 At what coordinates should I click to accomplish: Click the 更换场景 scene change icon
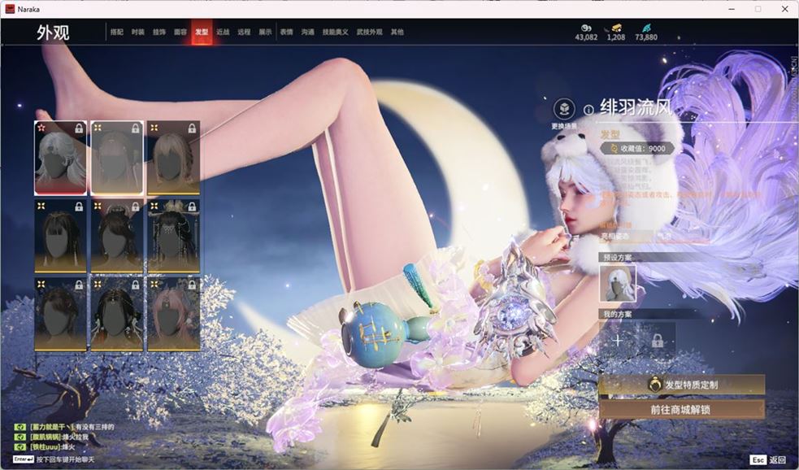(x=564, y=109)
